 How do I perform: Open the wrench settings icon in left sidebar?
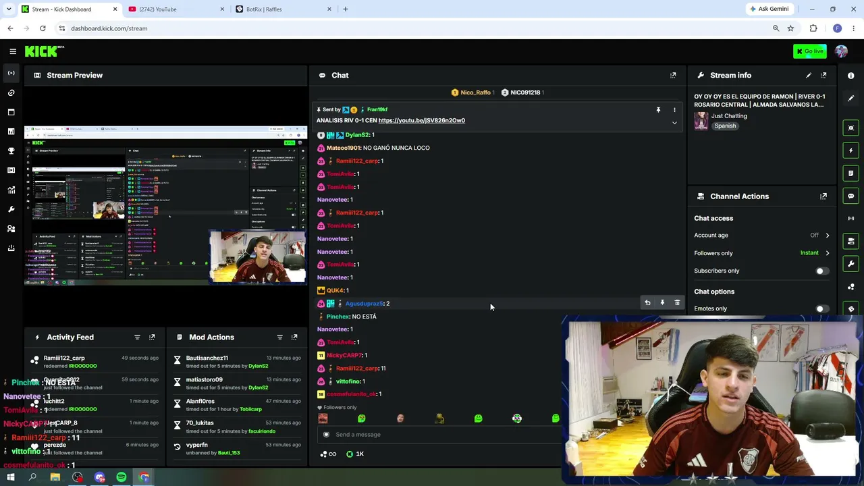[x=11, y=209]
